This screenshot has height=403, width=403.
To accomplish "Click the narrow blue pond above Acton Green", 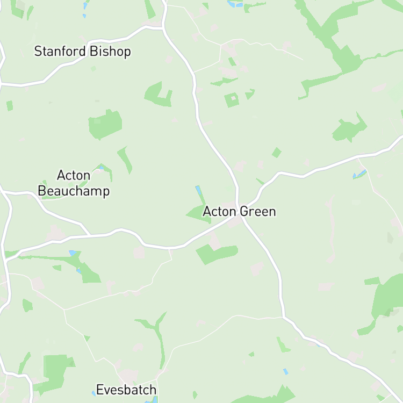I will coord(198,191).
